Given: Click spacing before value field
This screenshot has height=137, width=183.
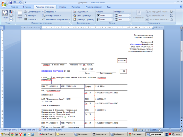Looking at the screenshot, I should (x=123, y=15).
